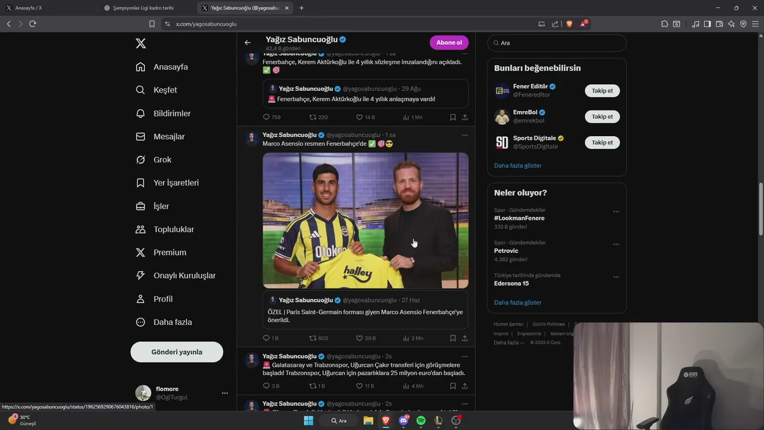
Task: Open more options on the Uğurcan Çakır post
Action: 465,357
